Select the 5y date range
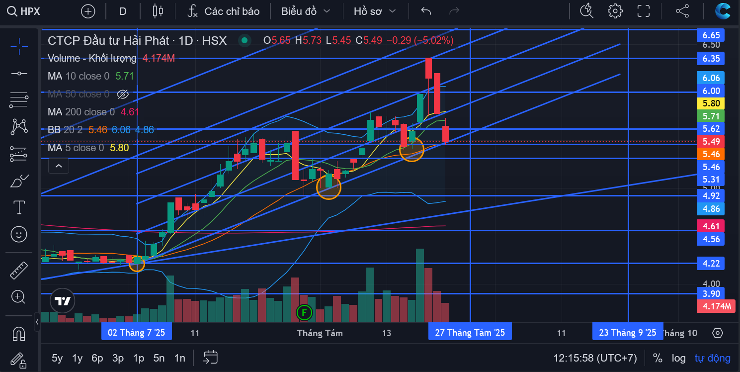740x372 pixels. click(x=57, y=358)
